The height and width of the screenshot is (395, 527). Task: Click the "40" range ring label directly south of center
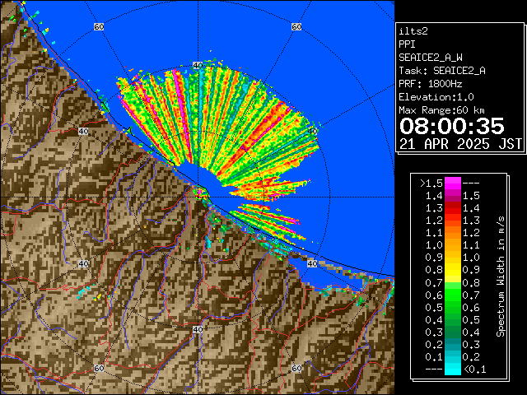point(198,329)
